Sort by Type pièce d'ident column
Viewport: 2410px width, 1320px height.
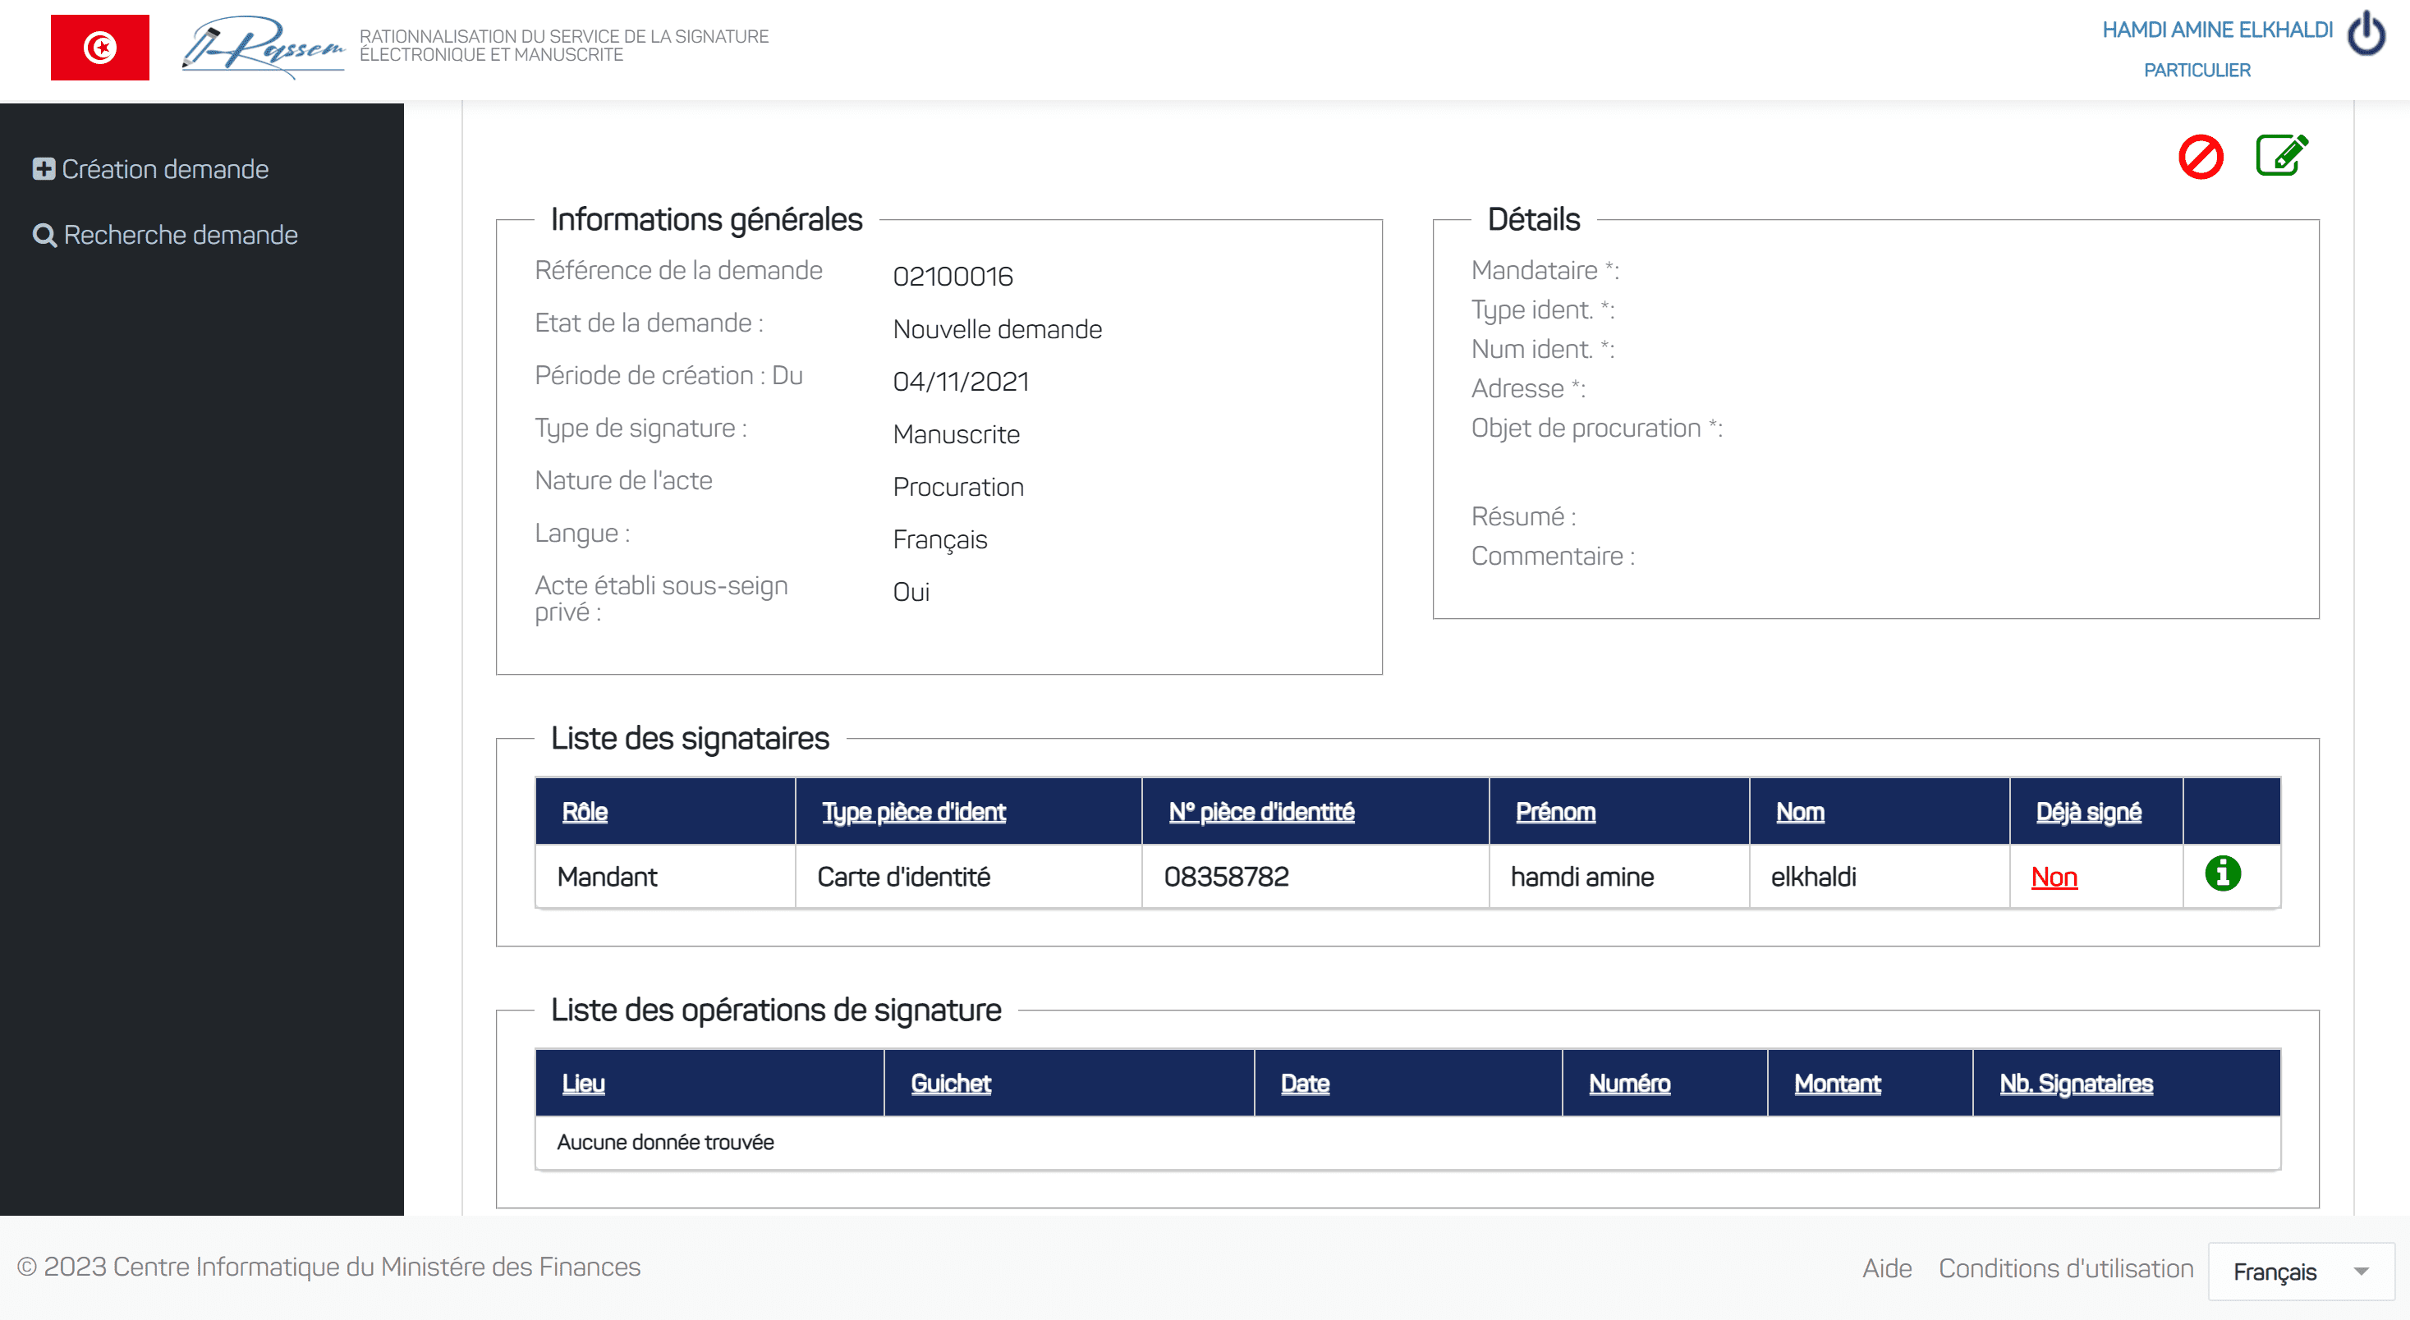913,812
